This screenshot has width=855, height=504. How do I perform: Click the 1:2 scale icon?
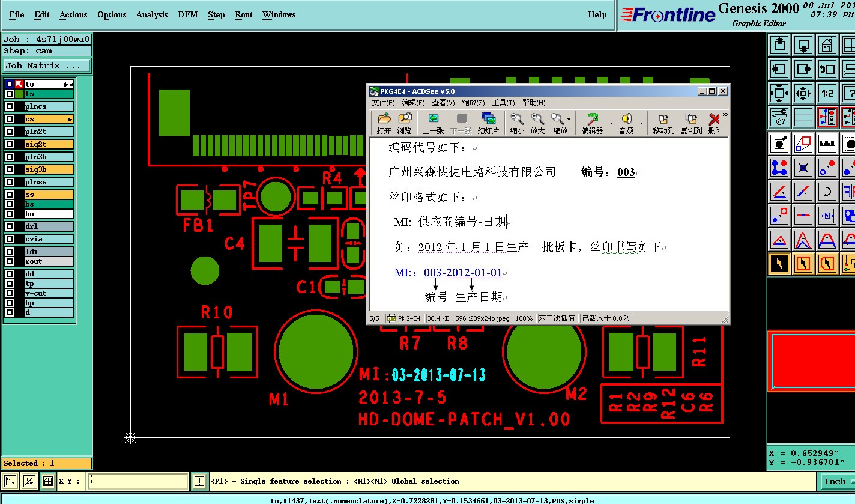(x=827, y=93)
